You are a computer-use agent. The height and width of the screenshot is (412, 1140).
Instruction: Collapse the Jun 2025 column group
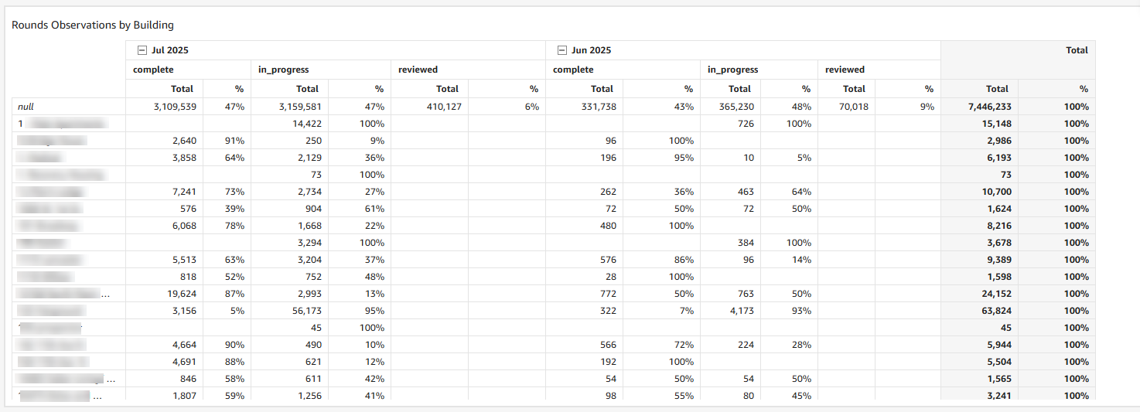[x=562, y=50]
